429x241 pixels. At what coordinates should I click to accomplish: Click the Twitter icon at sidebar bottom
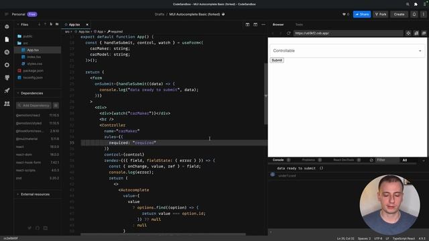(x=29, y=228)
